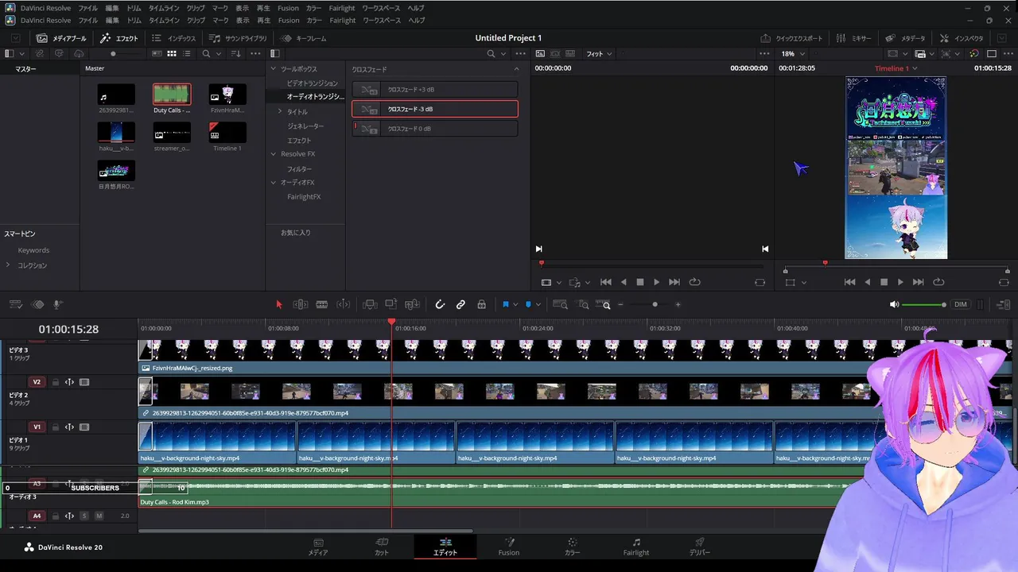
Task: Play the source viewer forward
Action: click(656, 282)
